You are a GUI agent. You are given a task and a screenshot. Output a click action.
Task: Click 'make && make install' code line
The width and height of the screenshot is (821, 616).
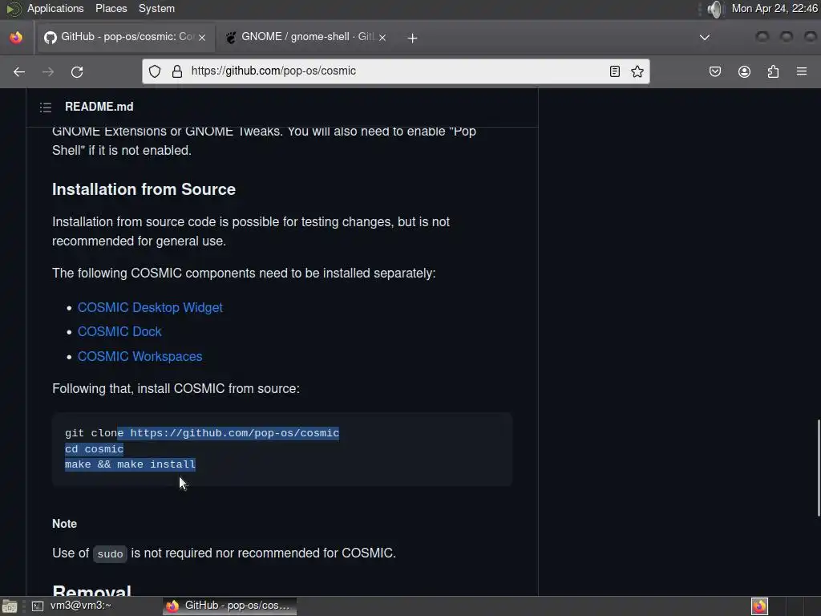click(131, 464)
